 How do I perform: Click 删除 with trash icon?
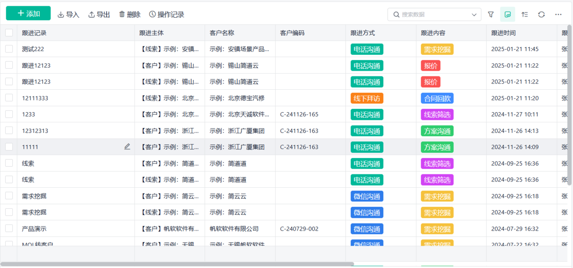(129, 15)
